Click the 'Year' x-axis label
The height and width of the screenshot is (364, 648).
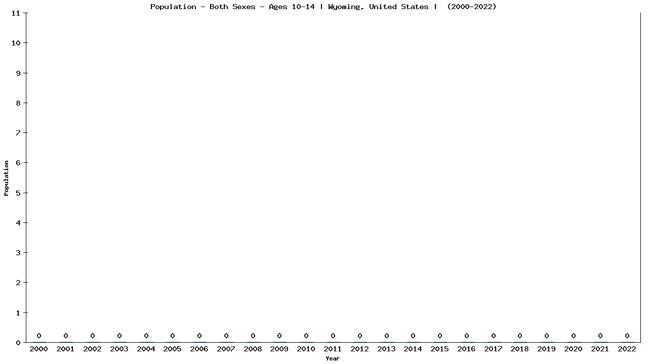pos(333,358)
